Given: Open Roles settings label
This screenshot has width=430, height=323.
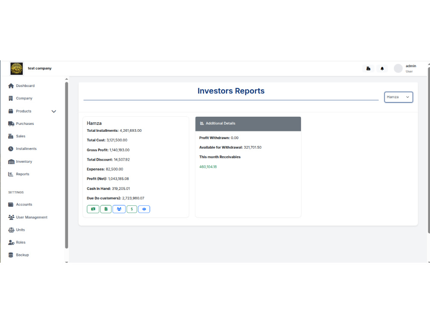Looking at the screenshot, I should [x=21, y=242].
